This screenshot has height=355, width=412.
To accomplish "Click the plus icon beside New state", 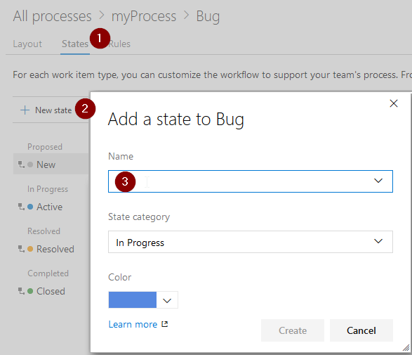I will [25, 110].
